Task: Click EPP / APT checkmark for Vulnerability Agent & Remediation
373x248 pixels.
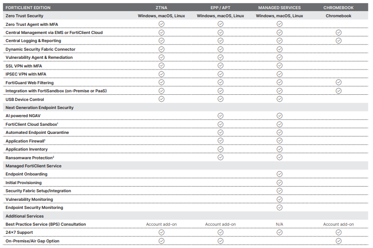Action: pos(221,57)
